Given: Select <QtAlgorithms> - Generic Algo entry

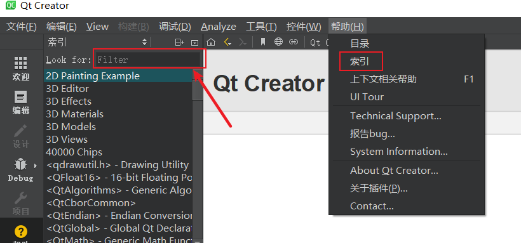Looking at the screenshot, I should [118, 190].
